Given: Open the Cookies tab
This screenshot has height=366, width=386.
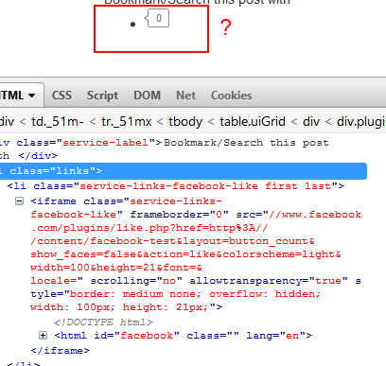Looking at the screenshot, I should (232, 96).
